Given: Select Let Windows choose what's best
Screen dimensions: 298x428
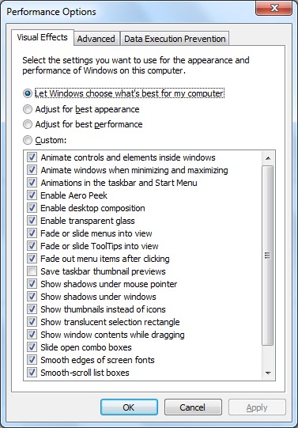Looking at the screenshot, I should click(x=28, y=93).
